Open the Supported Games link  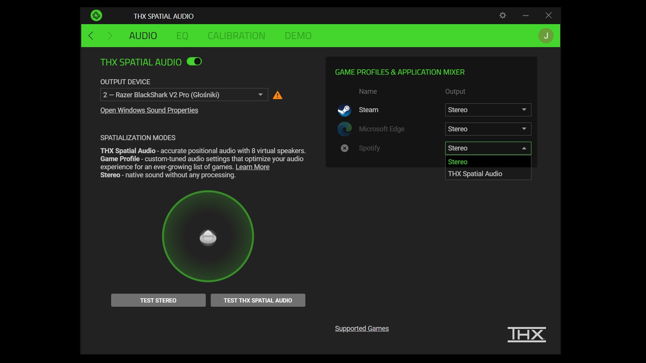pyautogui.click(x=362, y=328)
